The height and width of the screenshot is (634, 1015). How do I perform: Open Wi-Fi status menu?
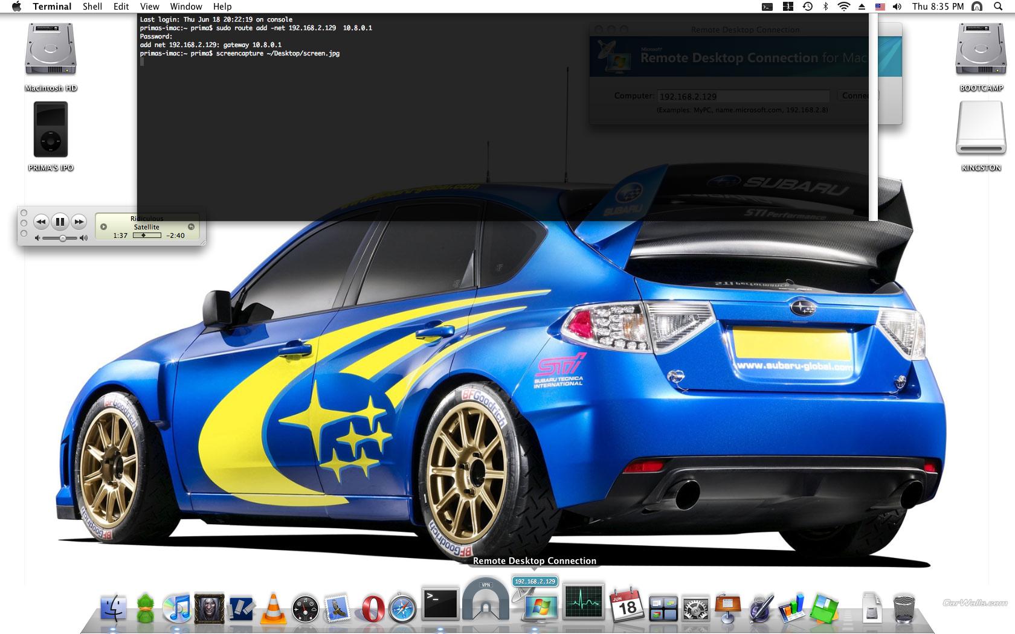843,7
